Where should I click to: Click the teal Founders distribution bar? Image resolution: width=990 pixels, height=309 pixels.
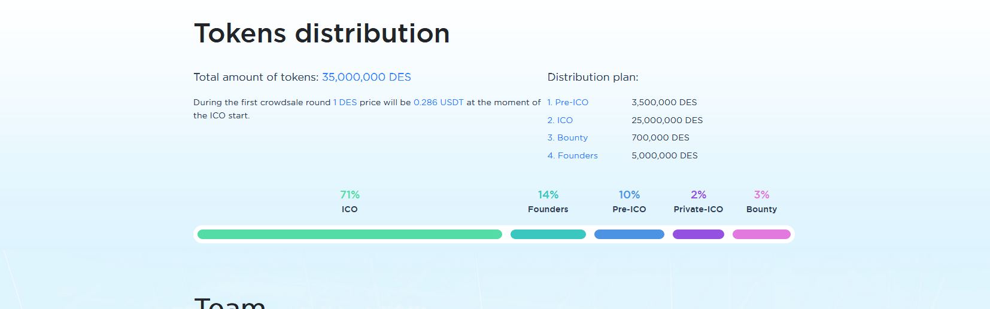(x=548, y=234)
